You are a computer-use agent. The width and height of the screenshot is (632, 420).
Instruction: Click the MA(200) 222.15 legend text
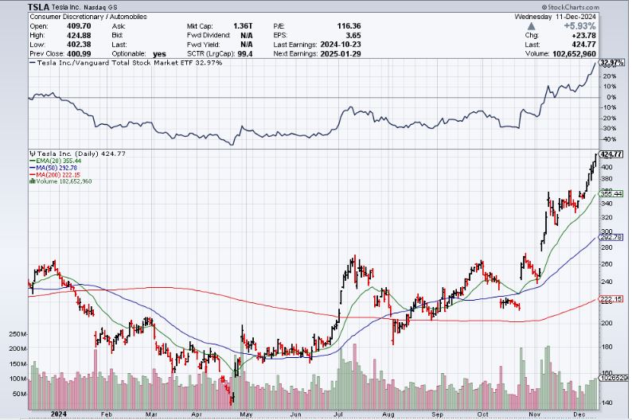pos(58,175)
